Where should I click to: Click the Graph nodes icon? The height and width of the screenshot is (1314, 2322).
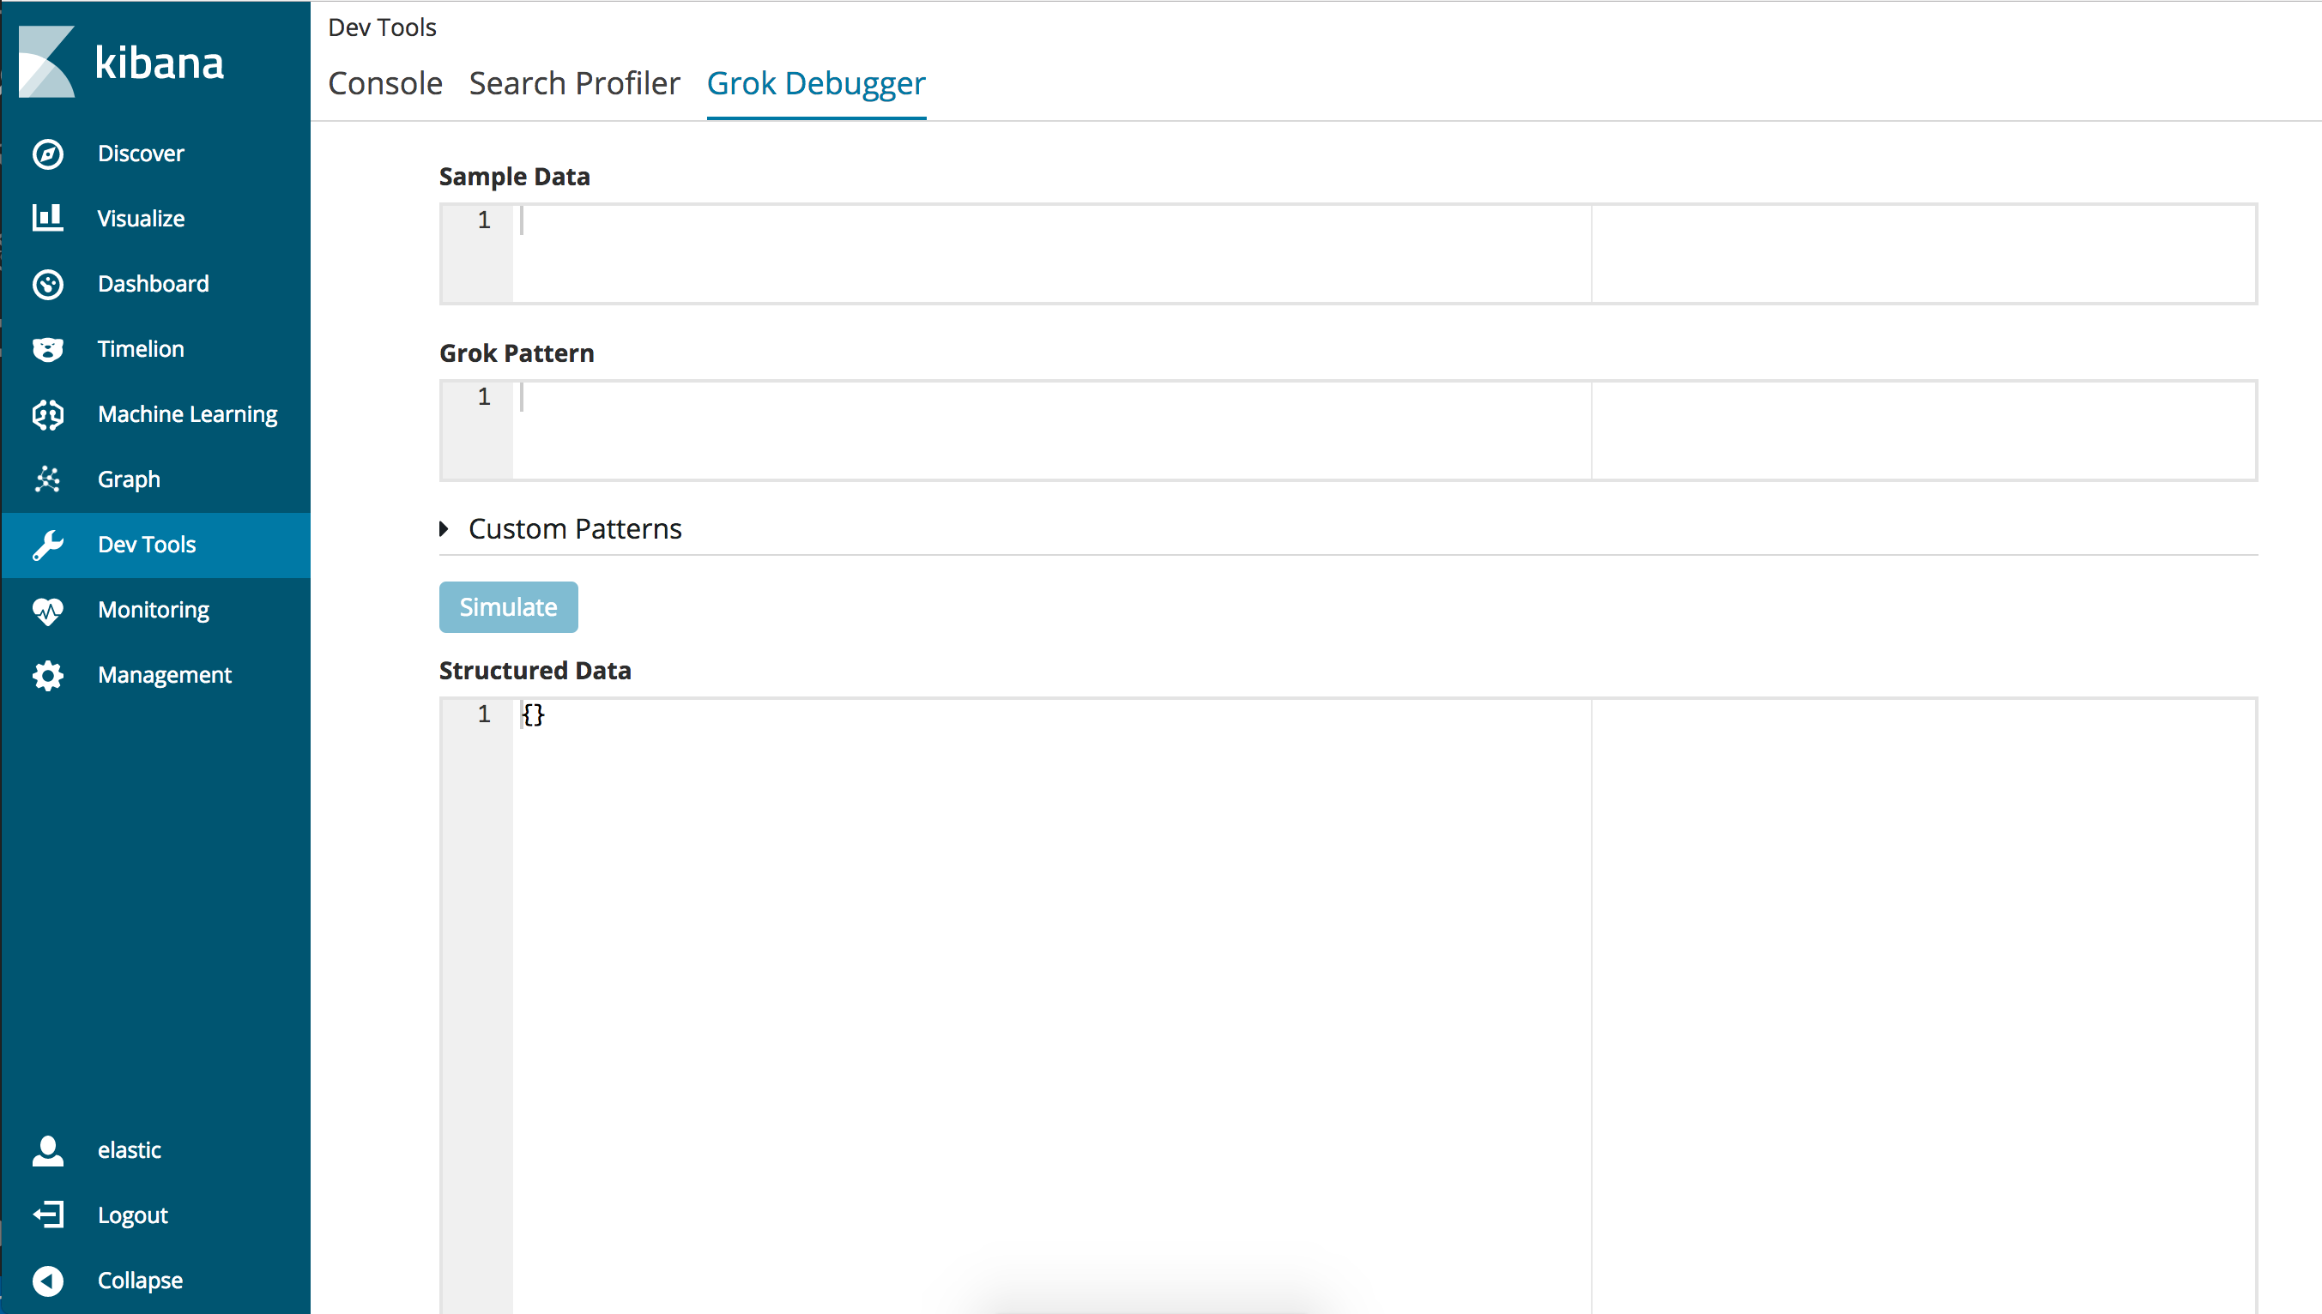(x=48, y=479)
